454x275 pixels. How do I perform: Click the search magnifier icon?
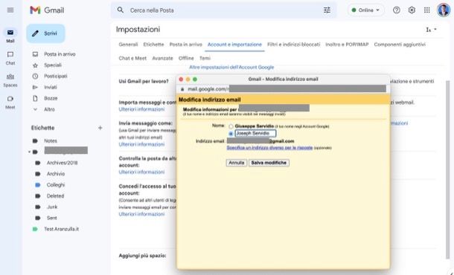120,10
